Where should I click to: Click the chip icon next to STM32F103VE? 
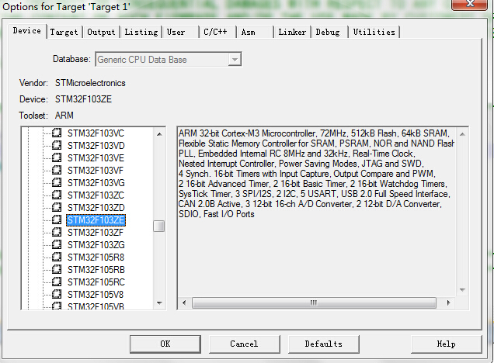[x=57, y=157]
